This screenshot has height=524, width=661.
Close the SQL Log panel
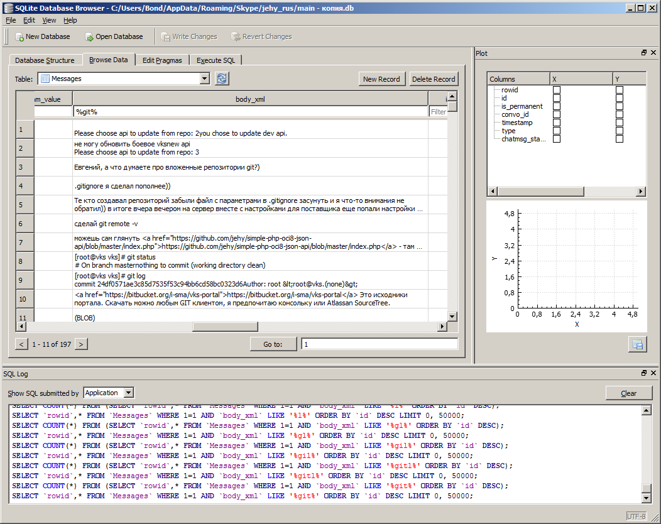point(653,373)
